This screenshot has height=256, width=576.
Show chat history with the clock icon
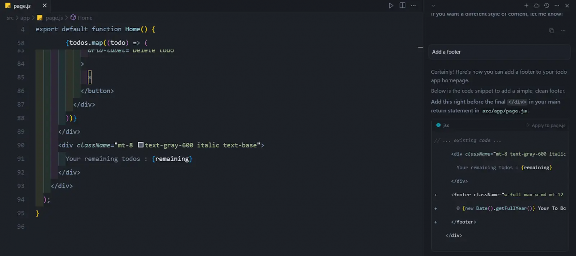tap(547, 6)
